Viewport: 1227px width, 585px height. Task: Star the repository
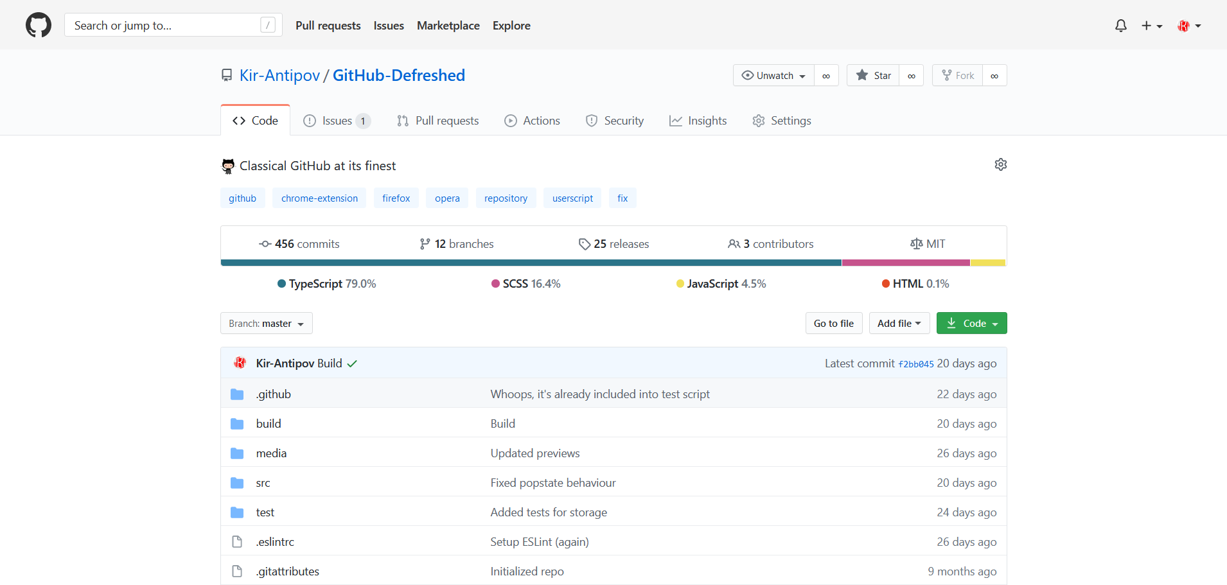pyautogui.click(x=873, y=75)
